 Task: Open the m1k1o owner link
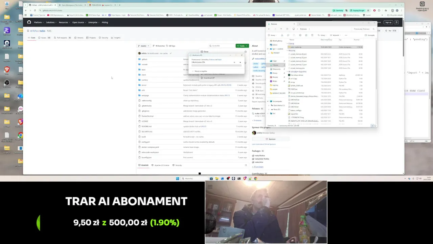[33, 31]
